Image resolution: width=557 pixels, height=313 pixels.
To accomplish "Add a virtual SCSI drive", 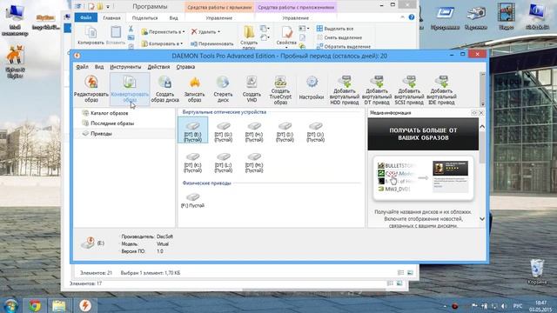I will (x=409, y=90).
